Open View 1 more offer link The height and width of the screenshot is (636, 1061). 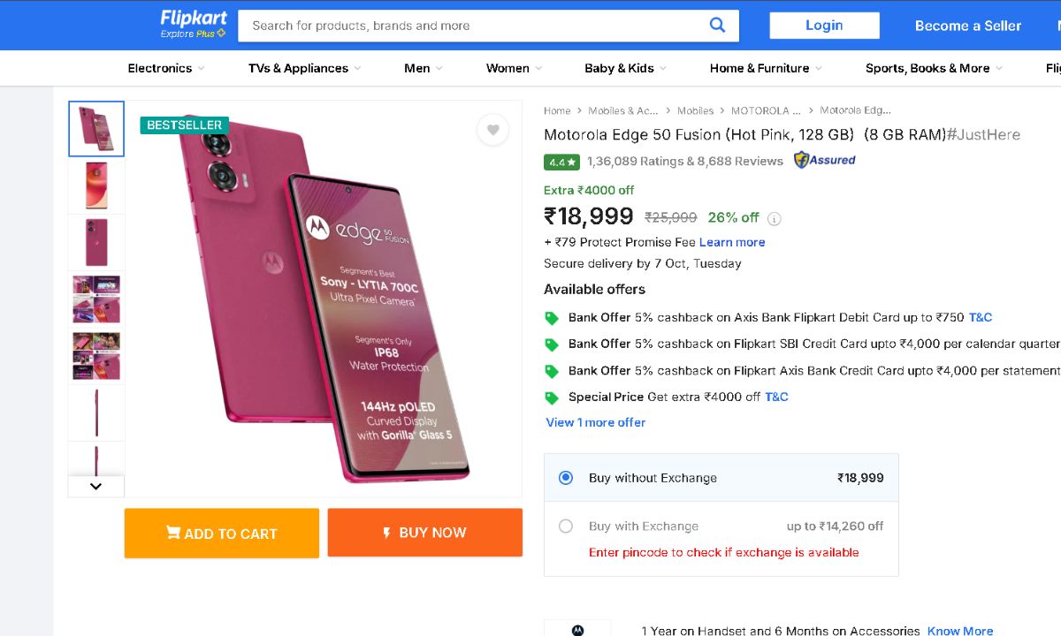click(595, 422)
